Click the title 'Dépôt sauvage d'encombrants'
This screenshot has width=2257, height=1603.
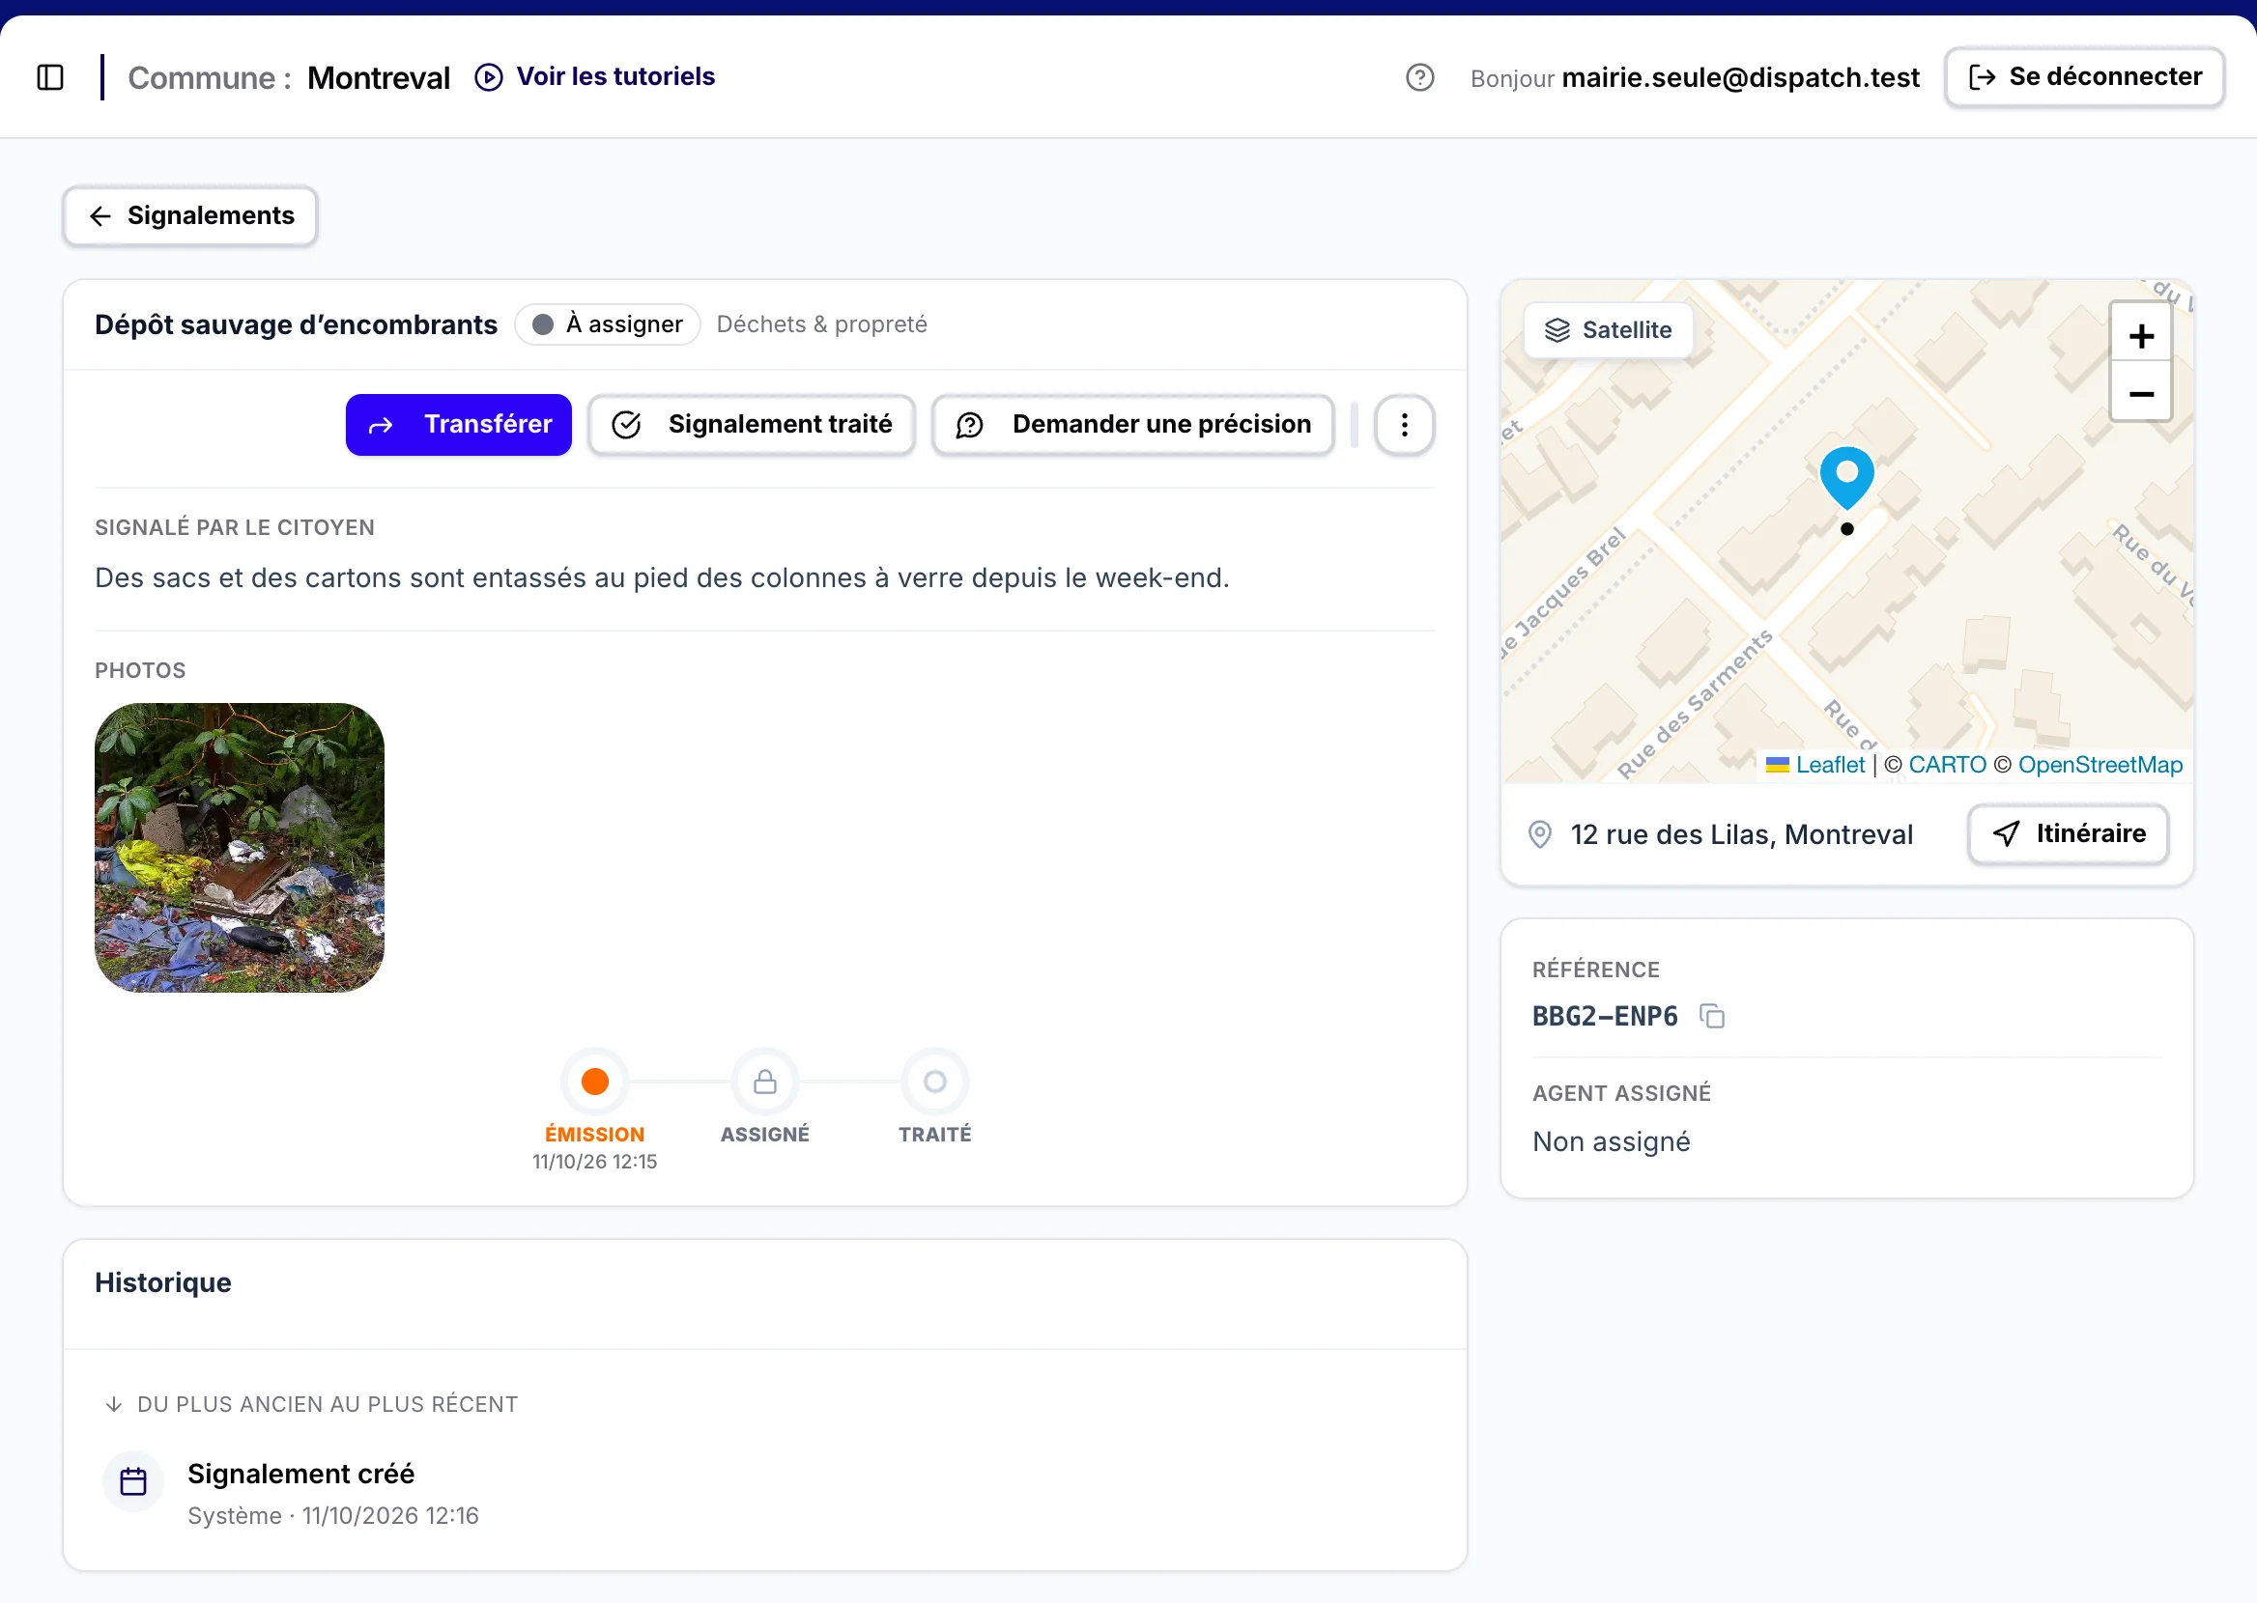(x=297, y=324)
